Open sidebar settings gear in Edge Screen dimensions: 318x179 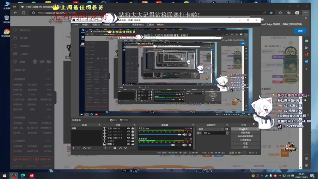[306, 165]
